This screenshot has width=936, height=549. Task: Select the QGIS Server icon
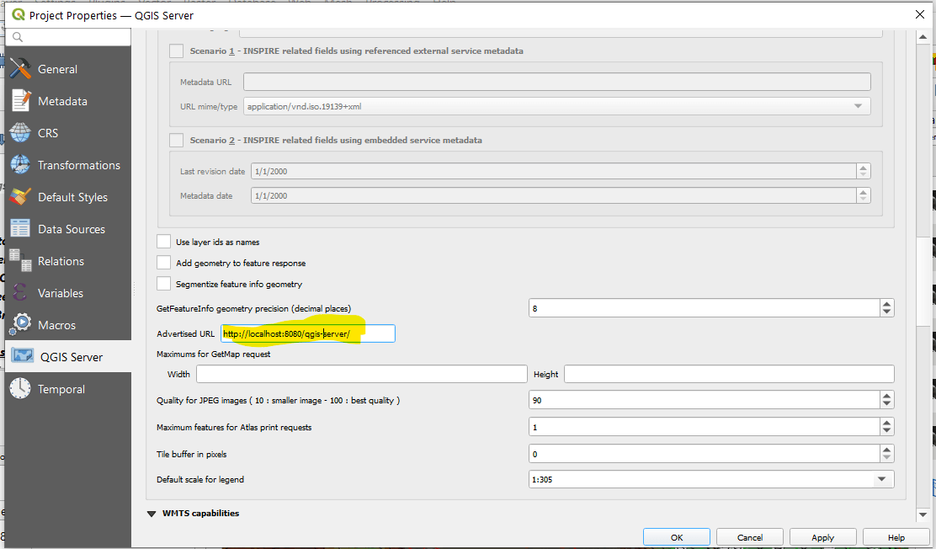point(22,356)
